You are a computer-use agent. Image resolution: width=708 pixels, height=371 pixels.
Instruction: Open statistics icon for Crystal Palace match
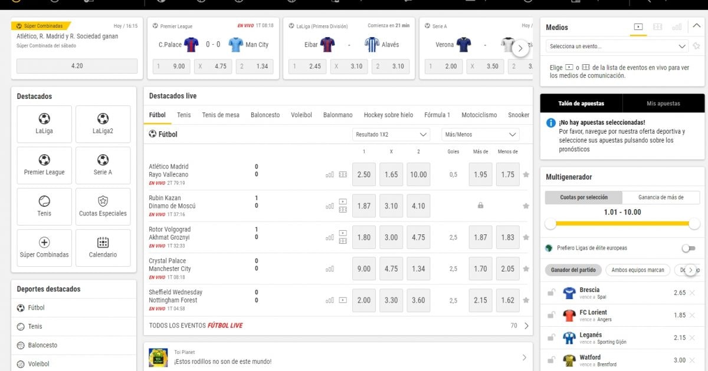point(329,269)
